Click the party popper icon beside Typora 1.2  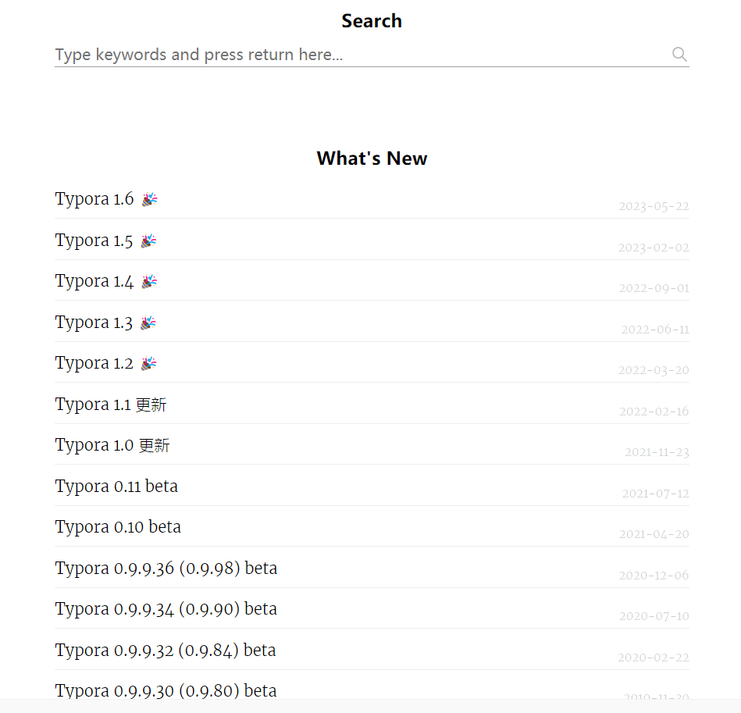tap(148, 363)
